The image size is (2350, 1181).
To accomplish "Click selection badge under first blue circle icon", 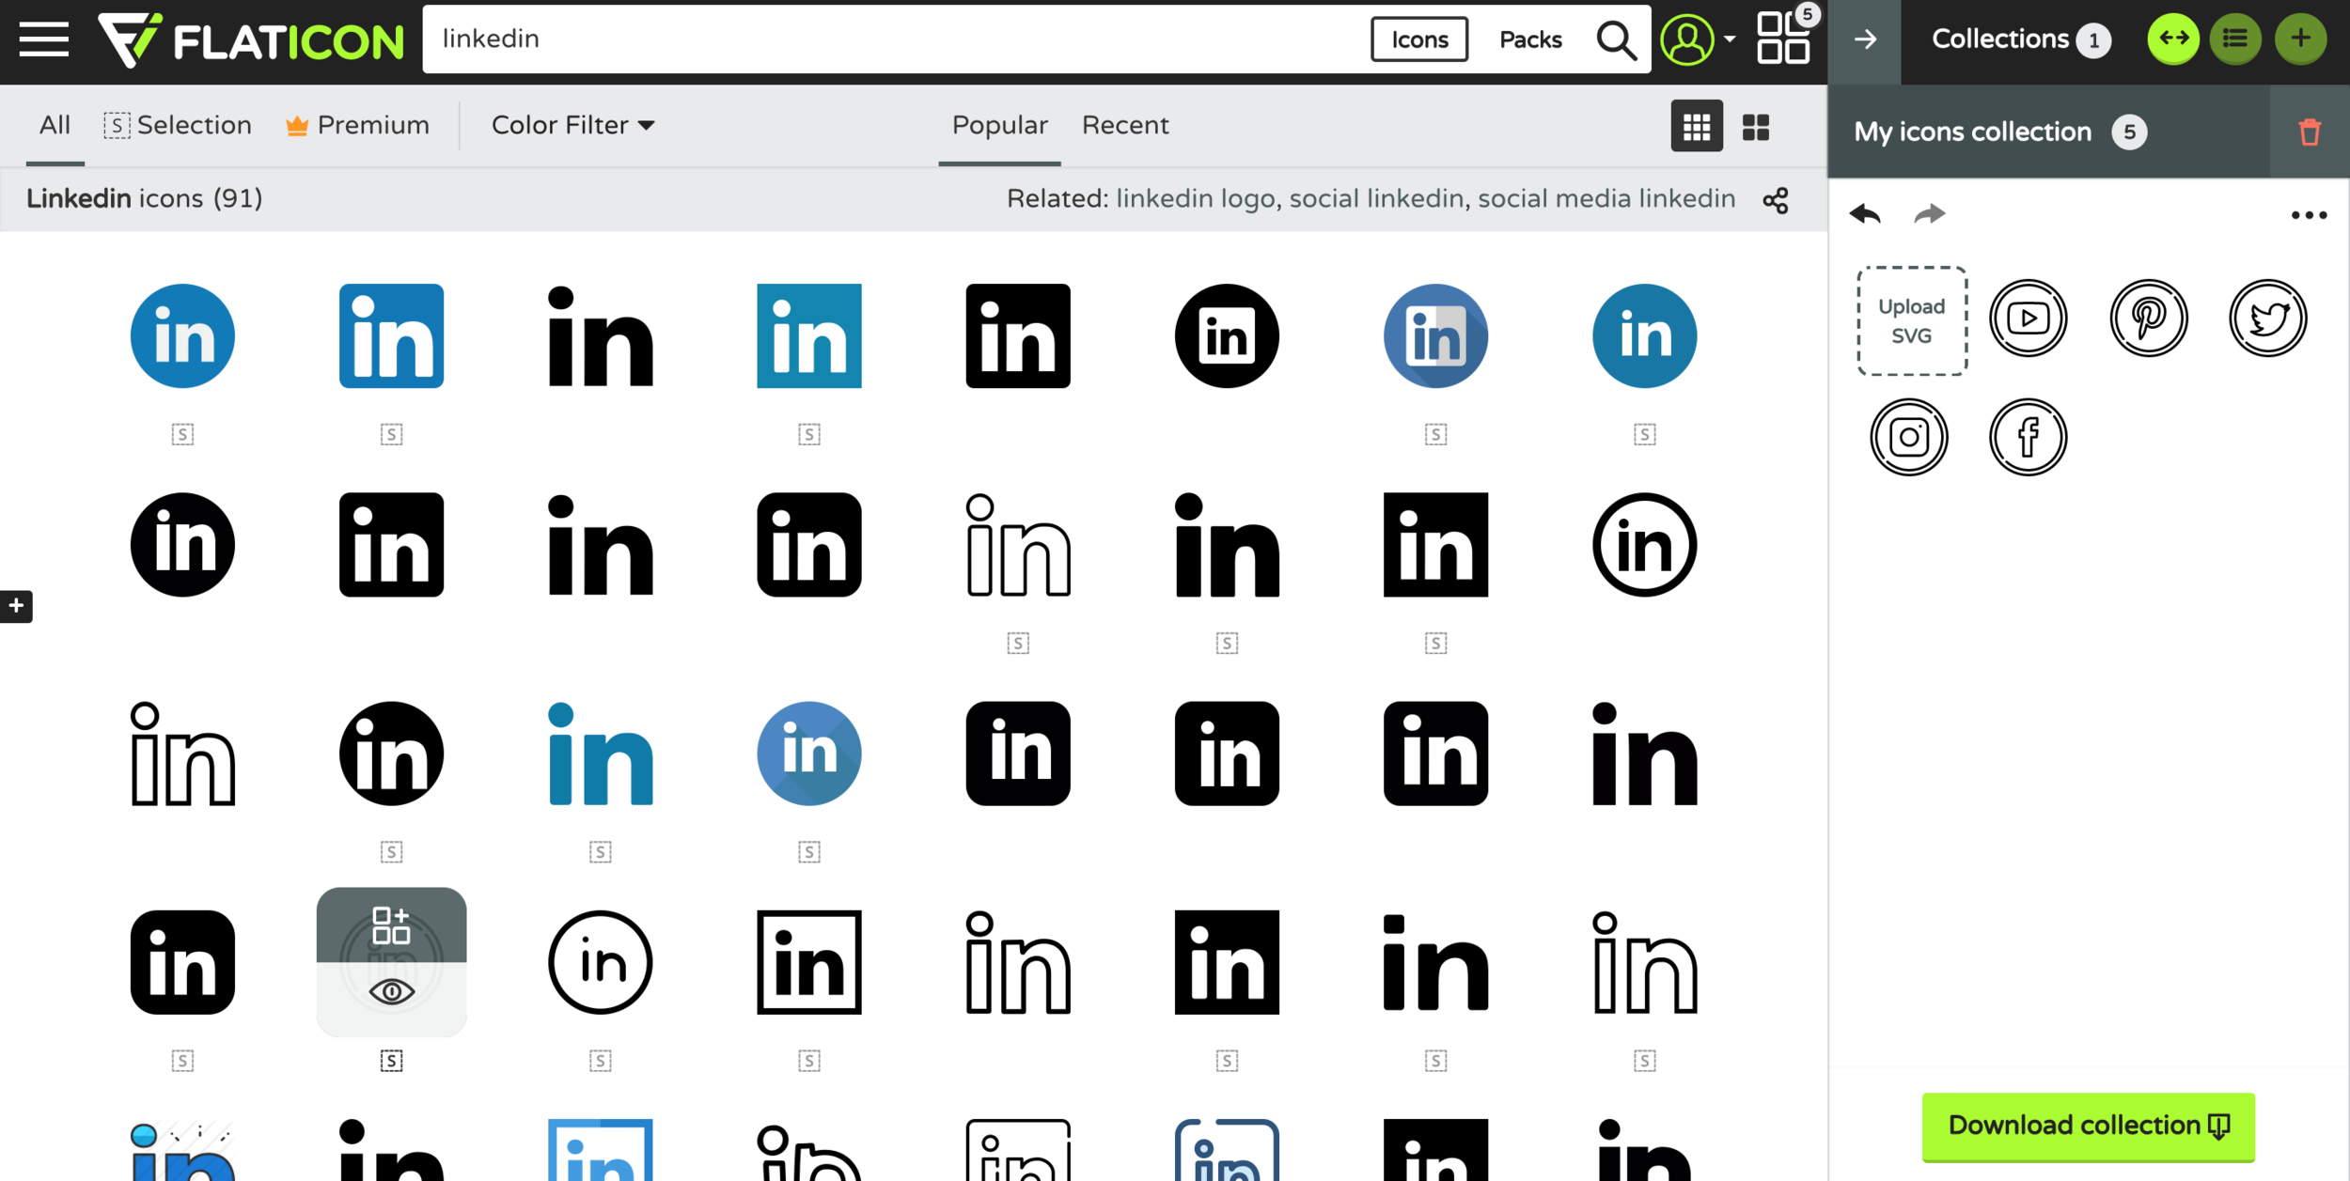I will [182, 434].
